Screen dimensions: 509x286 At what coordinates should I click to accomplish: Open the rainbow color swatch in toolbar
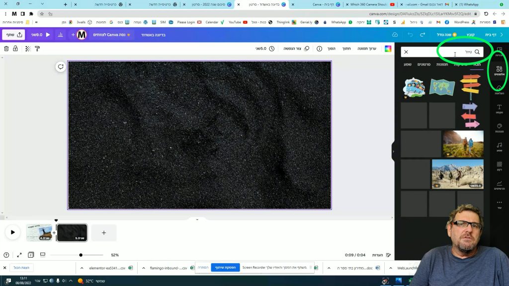tap(388, 49)
